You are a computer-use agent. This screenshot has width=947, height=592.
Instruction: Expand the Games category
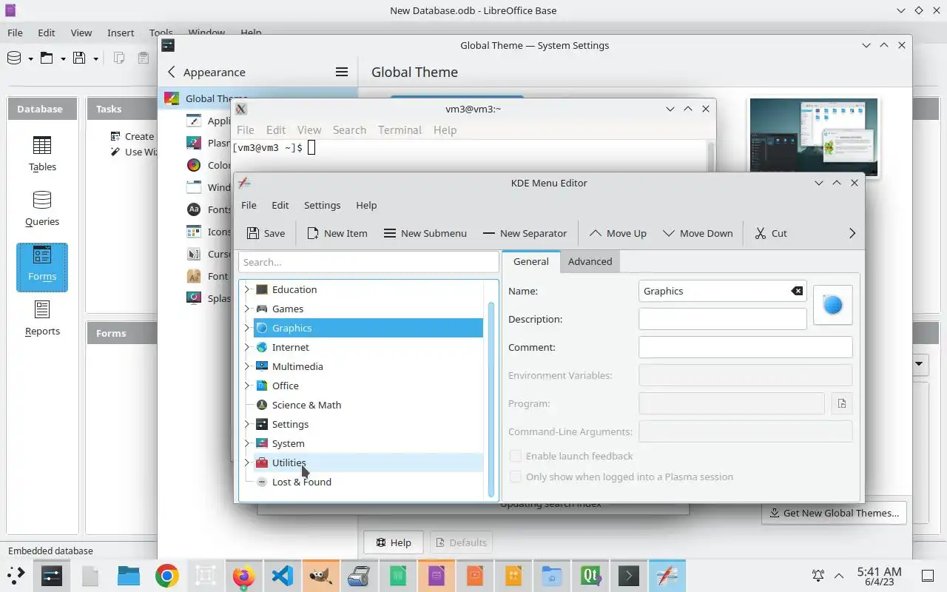(x=247, y=309)
